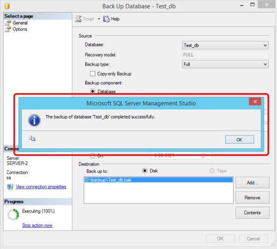Select the Disk radio button
Image resolution: width=277 pixels, height=249 pixels.
coord(145,171)
